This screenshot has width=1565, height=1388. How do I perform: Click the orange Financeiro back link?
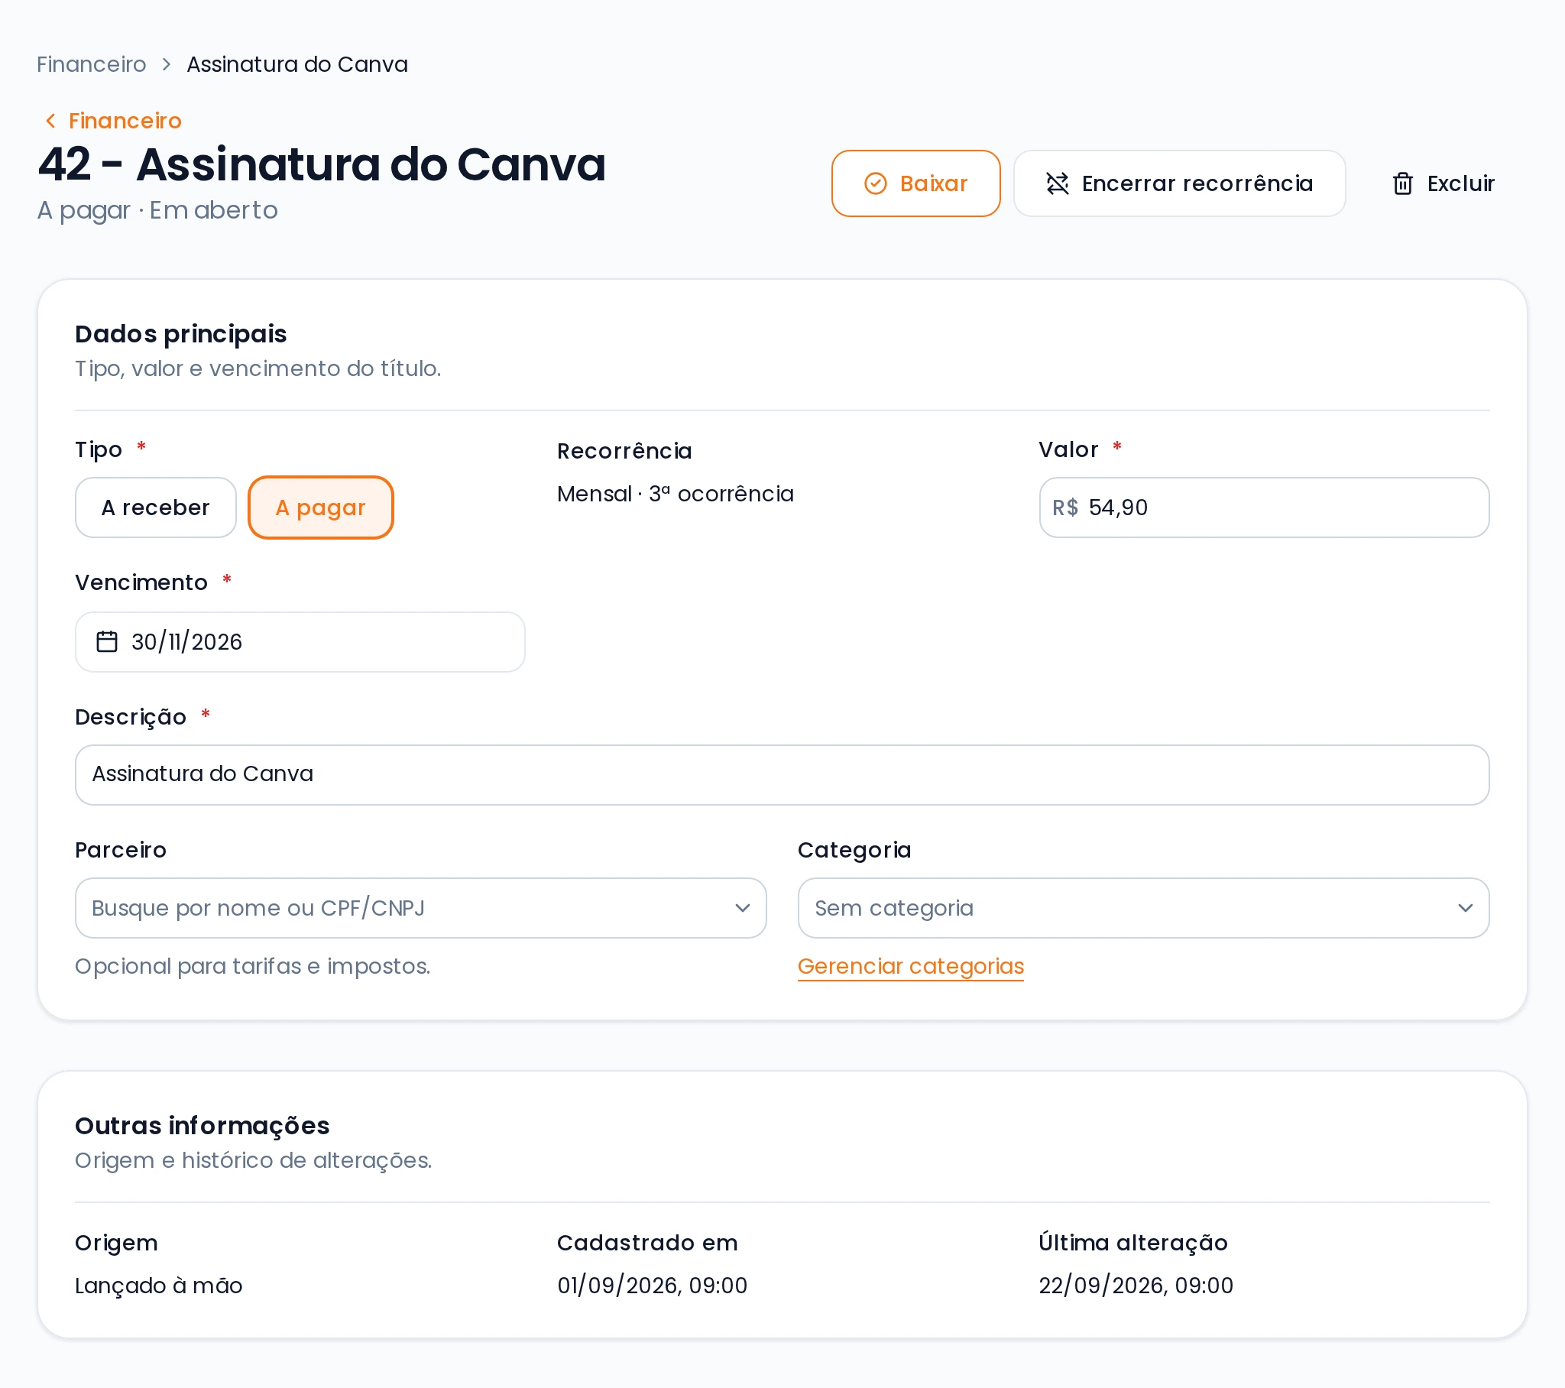tap(125, 121)
